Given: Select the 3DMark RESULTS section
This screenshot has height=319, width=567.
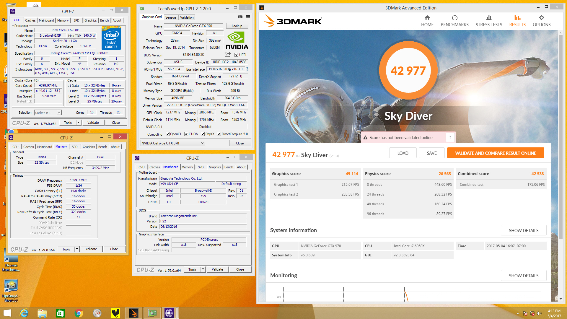Looking at the screenshot, I should 517,21.
